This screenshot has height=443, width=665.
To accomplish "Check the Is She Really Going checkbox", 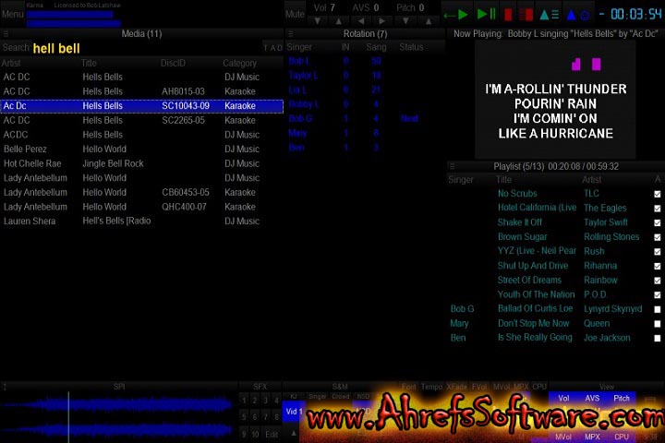I will (x=658, y=338).
